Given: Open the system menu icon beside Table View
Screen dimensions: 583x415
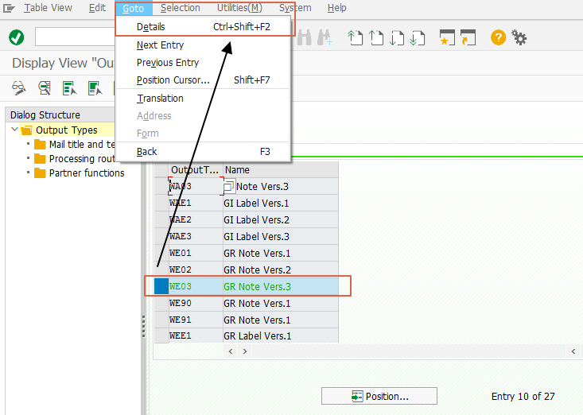Looking at the screenshot, I should click(x=9, y=8).
